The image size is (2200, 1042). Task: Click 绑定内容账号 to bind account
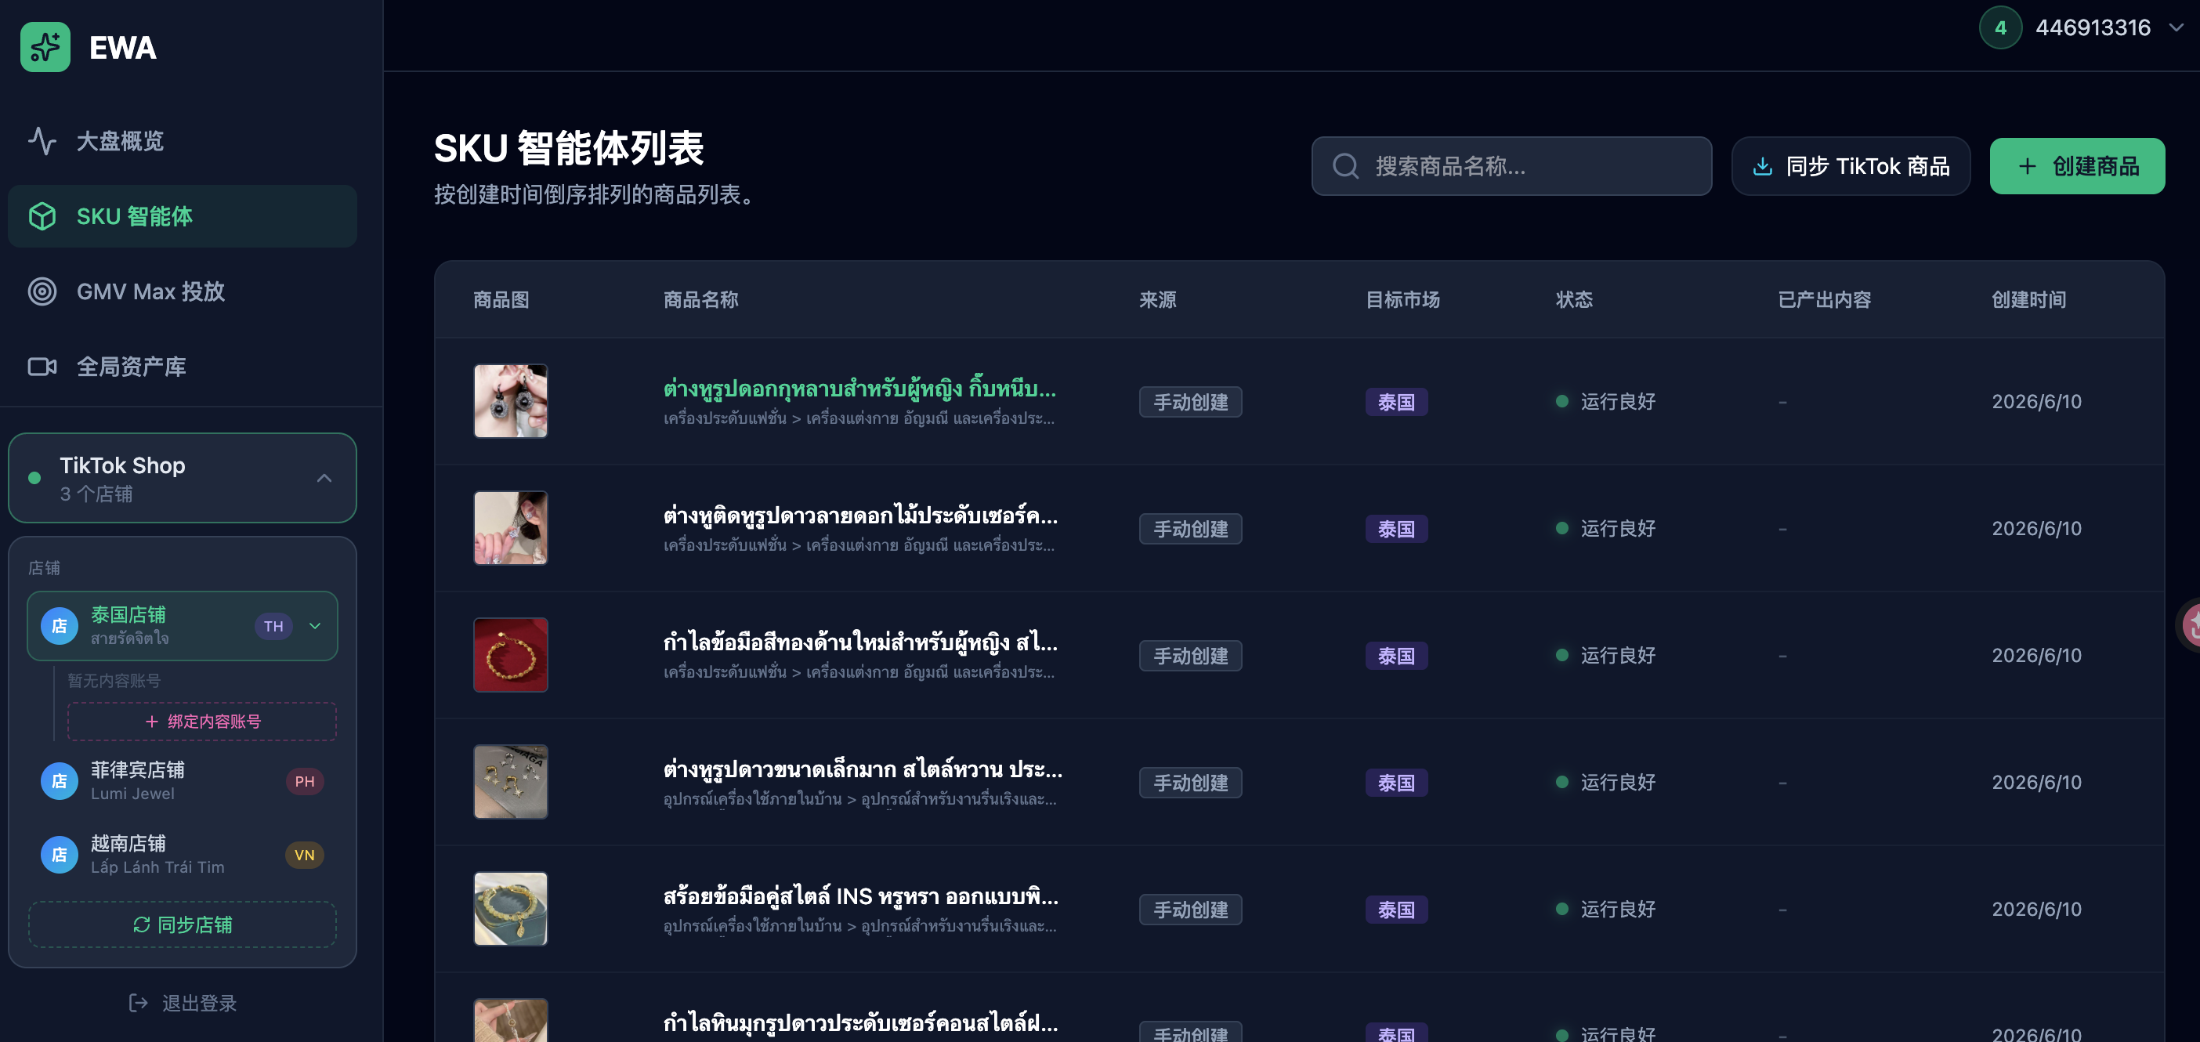tap(202, 721)
